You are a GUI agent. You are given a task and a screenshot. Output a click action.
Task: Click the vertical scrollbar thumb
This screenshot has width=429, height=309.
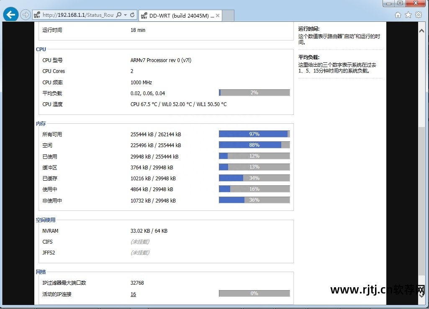pos(421,202)
